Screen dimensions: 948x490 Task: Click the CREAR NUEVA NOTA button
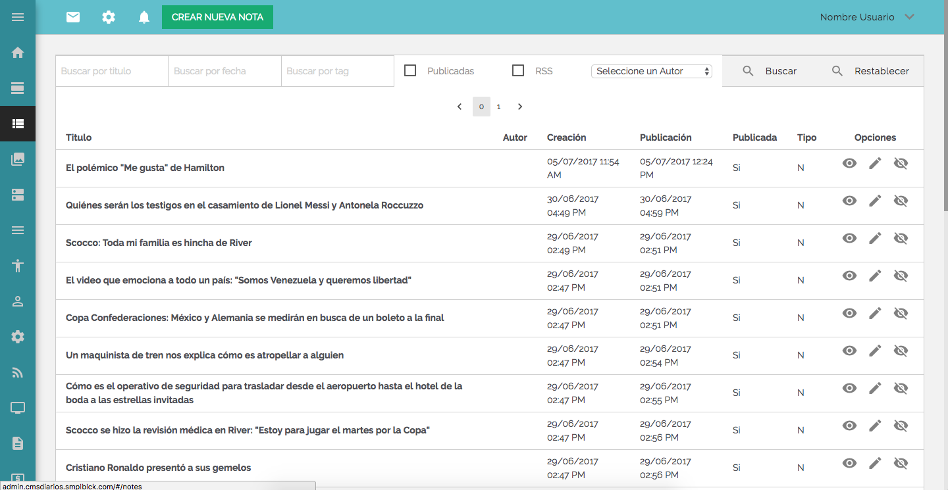(x=217, y=17)
